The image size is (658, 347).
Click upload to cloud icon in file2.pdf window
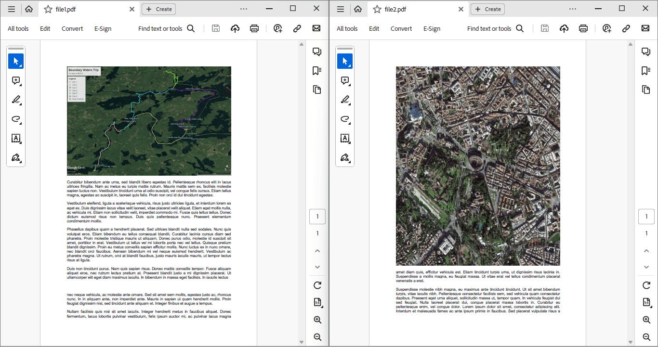(x=564, y=28)
